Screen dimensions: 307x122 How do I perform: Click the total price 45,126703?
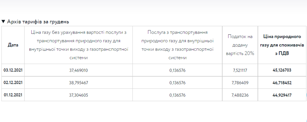[282, 70]
